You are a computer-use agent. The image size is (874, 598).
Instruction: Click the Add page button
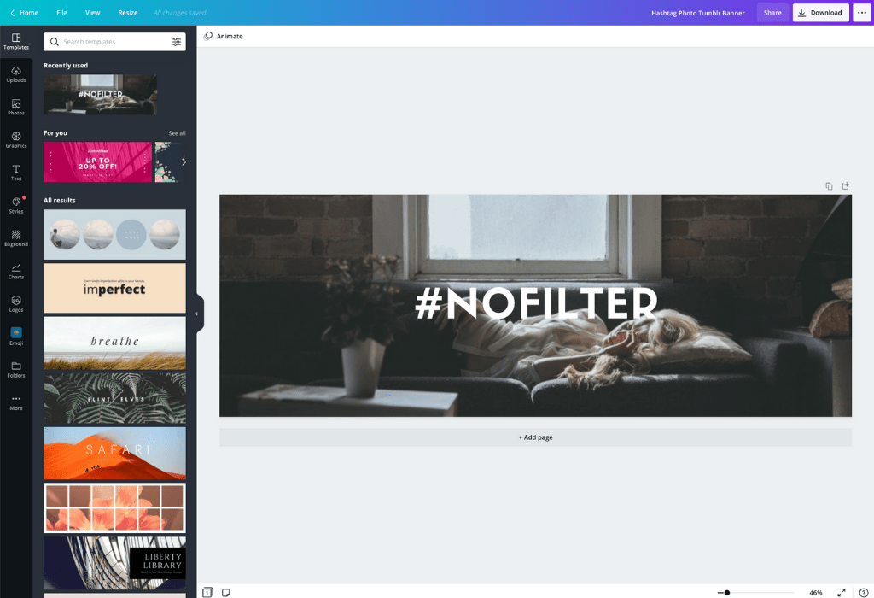pyautogui.click(x=535, y=437)
